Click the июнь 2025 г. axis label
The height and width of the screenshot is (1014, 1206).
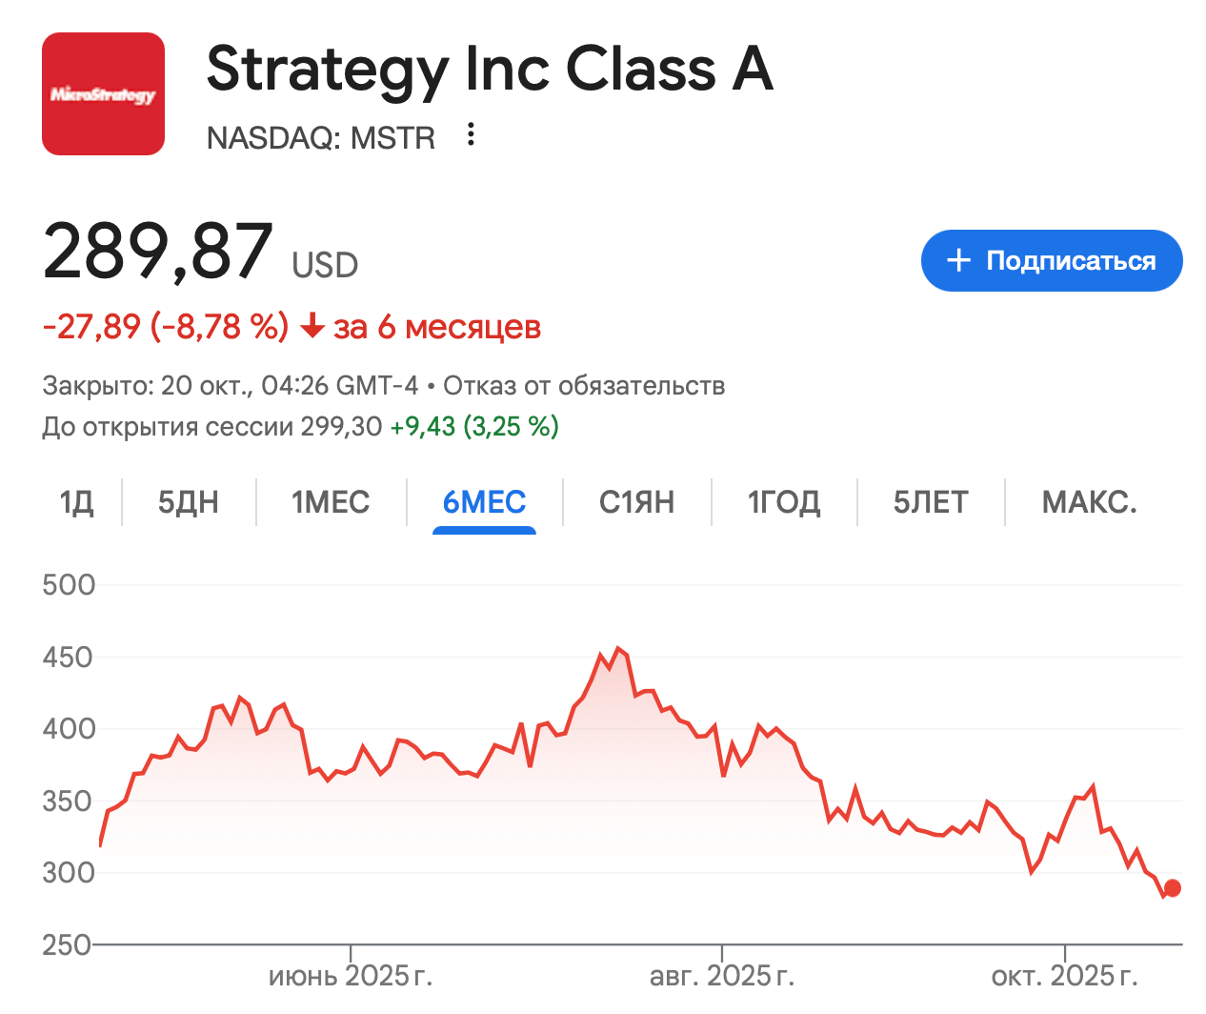click(x=351, y=976)
